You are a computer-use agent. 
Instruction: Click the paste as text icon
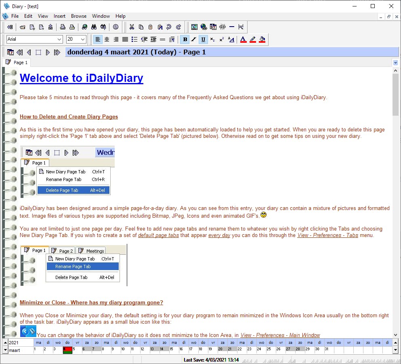click(x=160, y=27)
